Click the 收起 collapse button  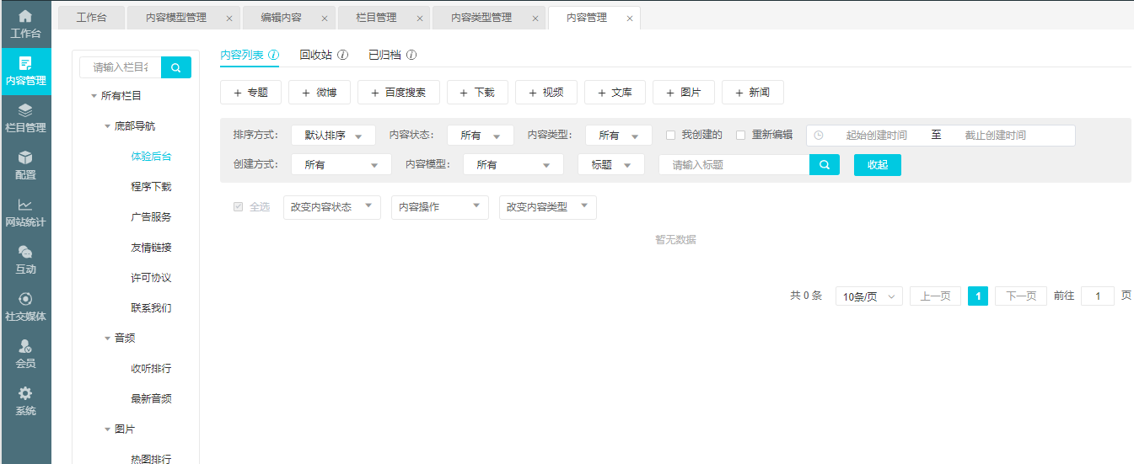(878, 165)
